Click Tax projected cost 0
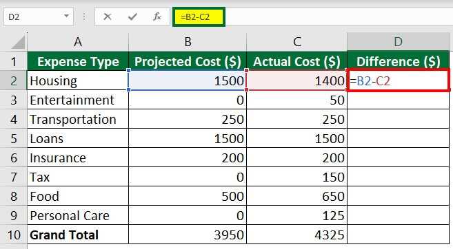 pyautogui.click(x=188, y=177)
